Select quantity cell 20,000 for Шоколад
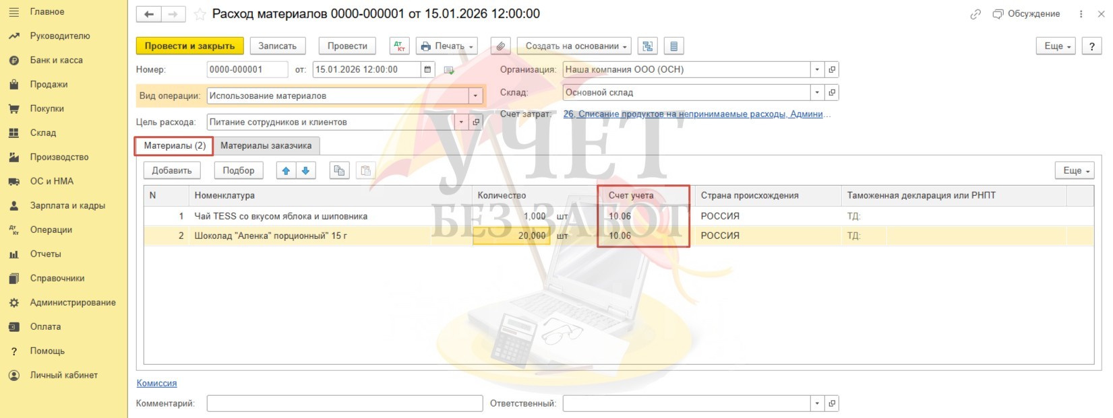 tap(512, 236)
